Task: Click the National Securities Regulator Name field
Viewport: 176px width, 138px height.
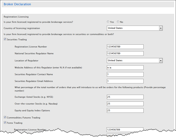Action: coord(125,53)
